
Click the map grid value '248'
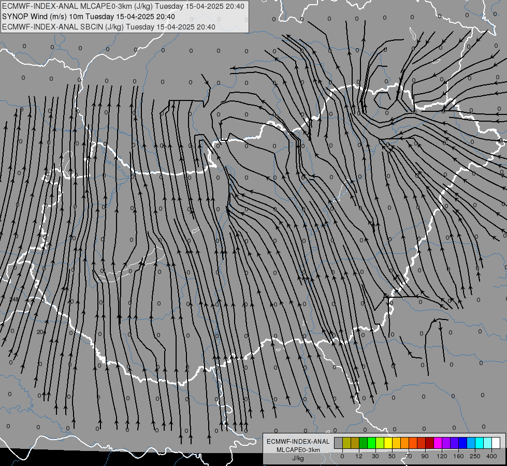pos(14,299)
